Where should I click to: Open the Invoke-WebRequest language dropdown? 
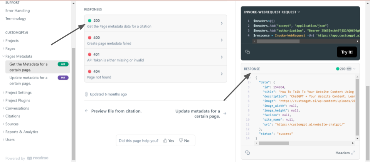(x=272, y=12)
